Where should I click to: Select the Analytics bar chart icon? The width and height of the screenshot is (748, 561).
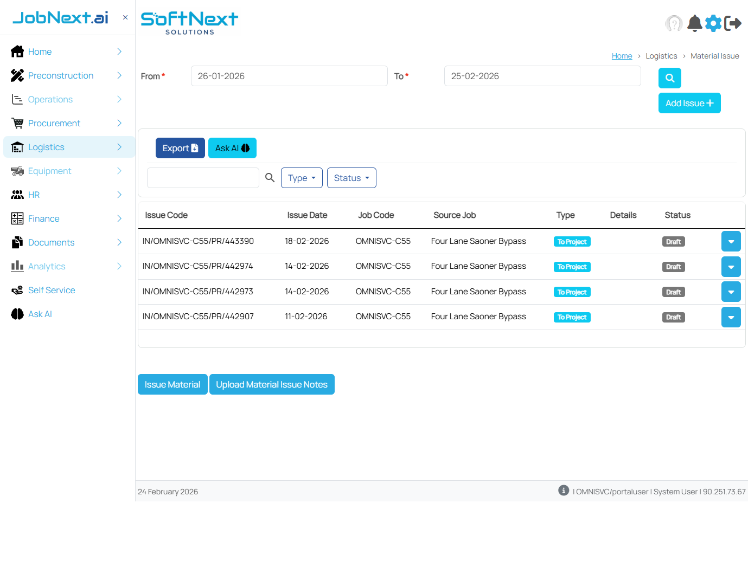(17, 266)
